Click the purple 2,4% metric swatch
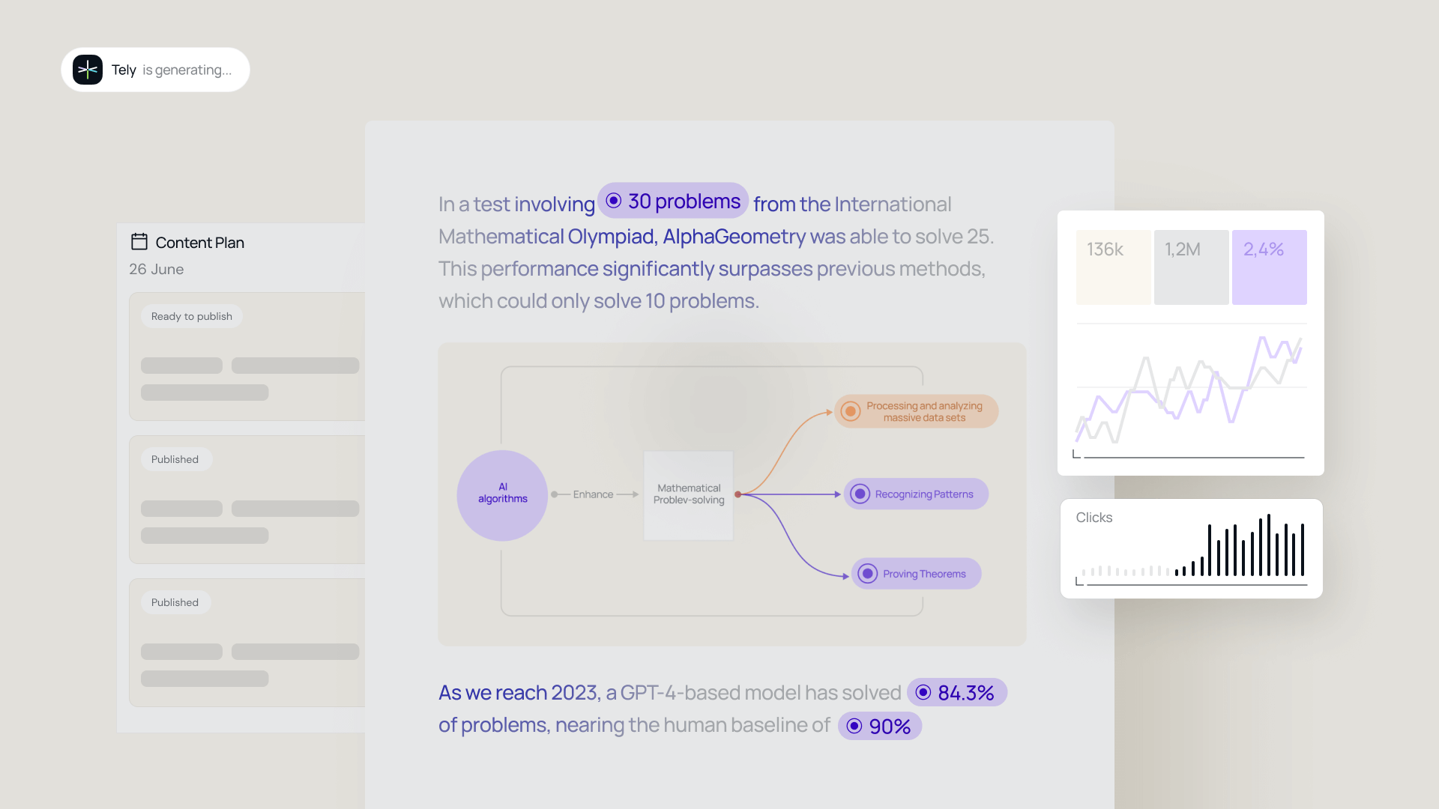 (1269, 267)
